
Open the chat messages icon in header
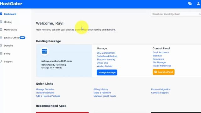(x=190, y=4)
